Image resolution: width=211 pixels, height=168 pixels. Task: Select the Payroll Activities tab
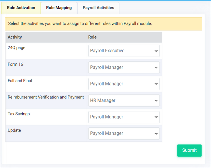[98, 8]
